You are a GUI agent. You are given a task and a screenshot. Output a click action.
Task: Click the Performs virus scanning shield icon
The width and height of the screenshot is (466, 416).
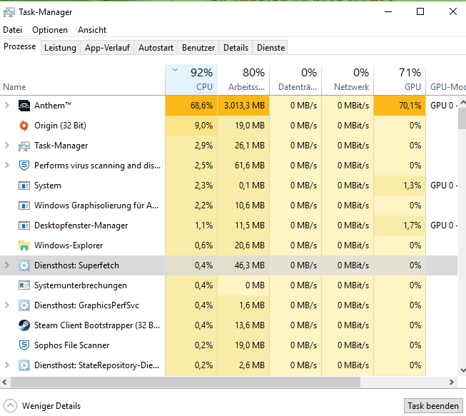[23, 166]
